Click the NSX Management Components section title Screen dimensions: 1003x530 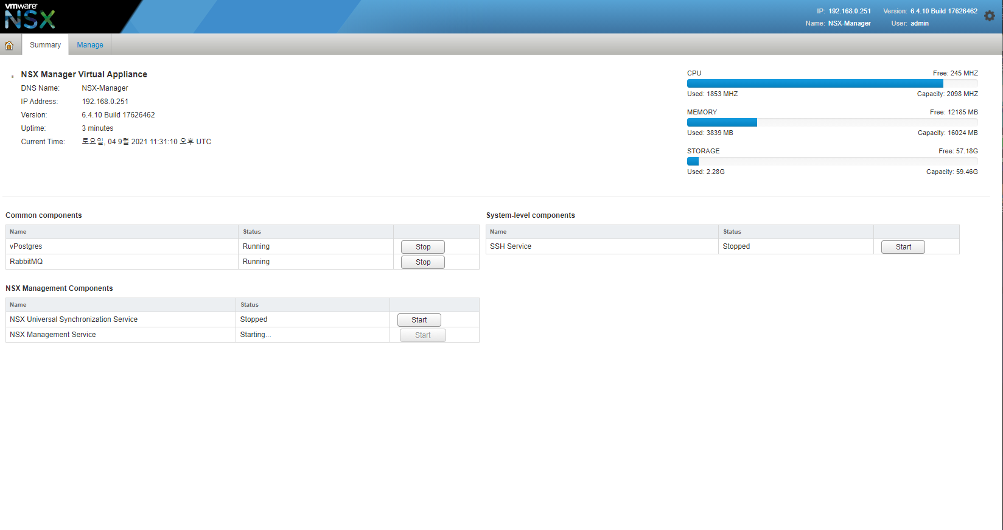tap(59, 288)
